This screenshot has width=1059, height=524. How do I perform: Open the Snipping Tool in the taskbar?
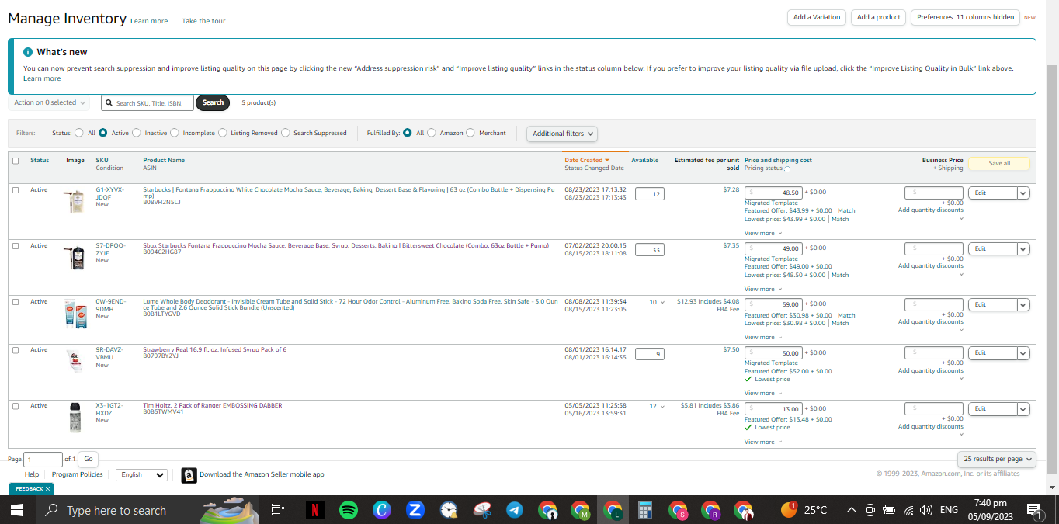(482, 510)
